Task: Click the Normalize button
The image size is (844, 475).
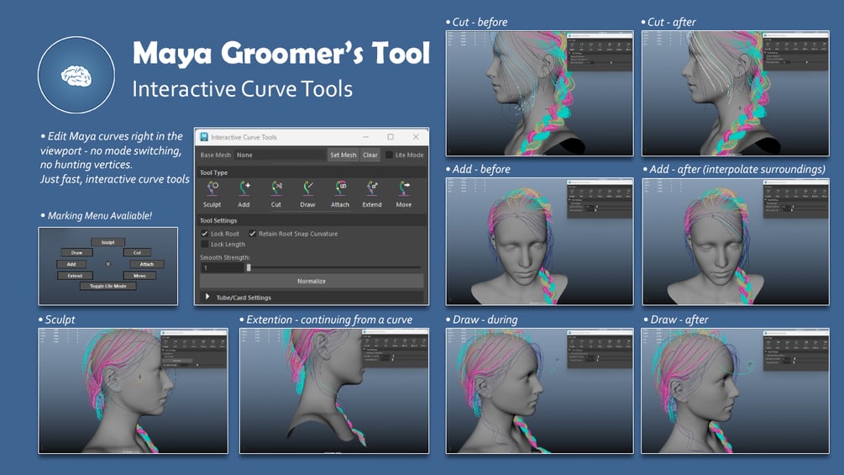Action: 311,281
